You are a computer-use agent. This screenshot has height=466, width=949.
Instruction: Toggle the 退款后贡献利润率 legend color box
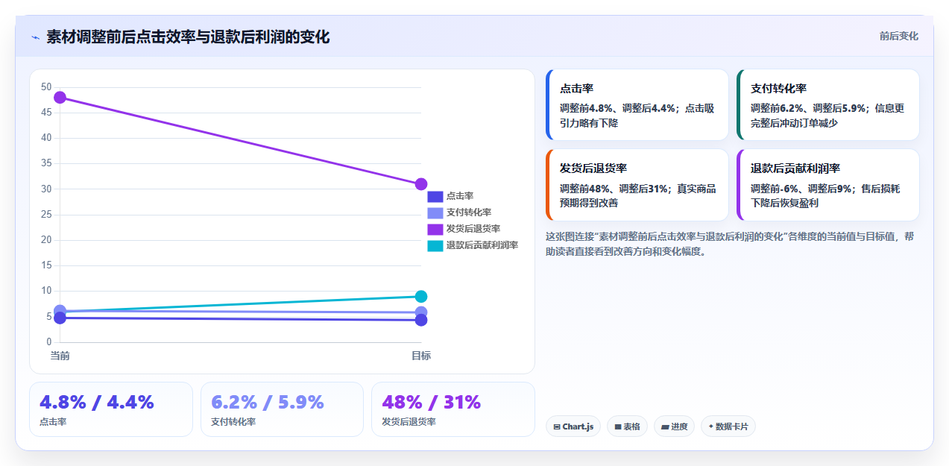point(435,245)
